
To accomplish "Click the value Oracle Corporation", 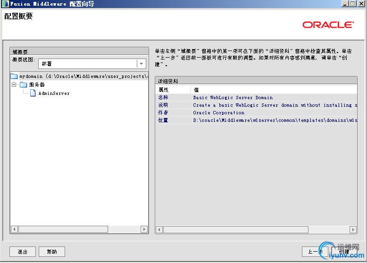I will tap(218, 113).
